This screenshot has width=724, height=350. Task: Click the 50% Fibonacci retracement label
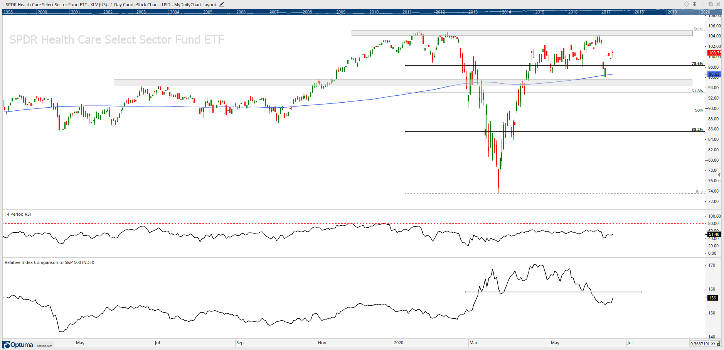(699, 110)
